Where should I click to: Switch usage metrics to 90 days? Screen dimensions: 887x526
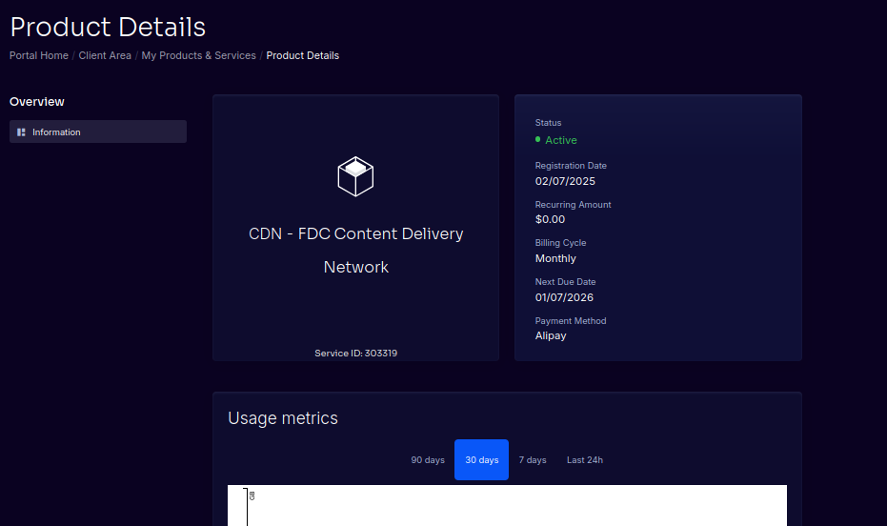pyautogui.click(x=428, y=460)
